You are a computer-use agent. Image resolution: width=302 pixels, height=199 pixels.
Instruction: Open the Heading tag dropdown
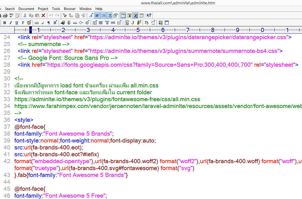(55, 23)
